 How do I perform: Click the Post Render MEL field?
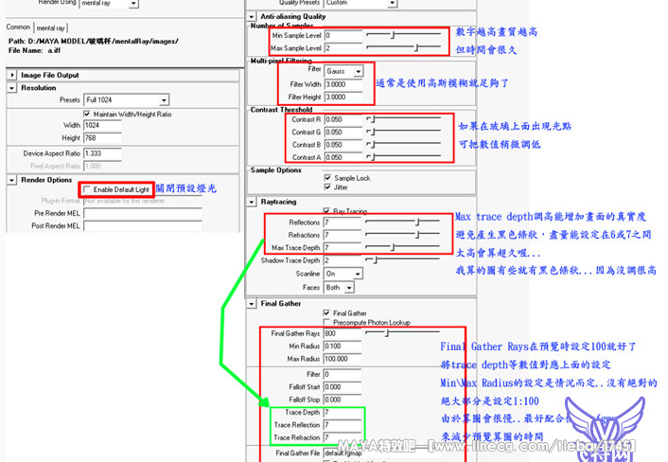tap(143, 226)
